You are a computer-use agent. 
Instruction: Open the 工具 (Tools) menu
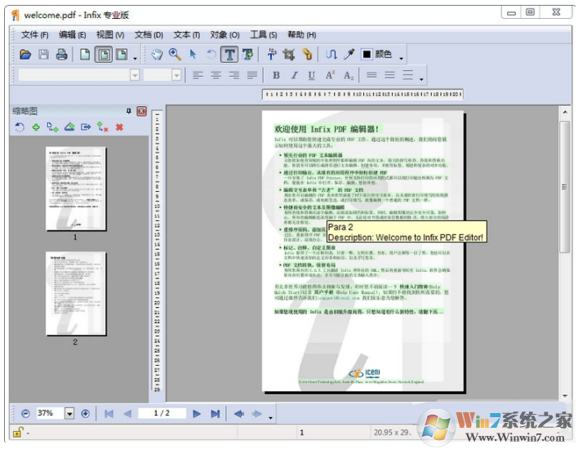pyautogui.click(x=263, y=34)
